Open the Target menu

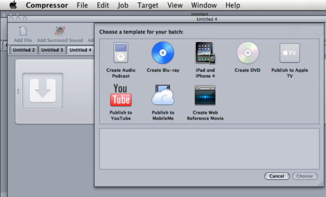148,5
